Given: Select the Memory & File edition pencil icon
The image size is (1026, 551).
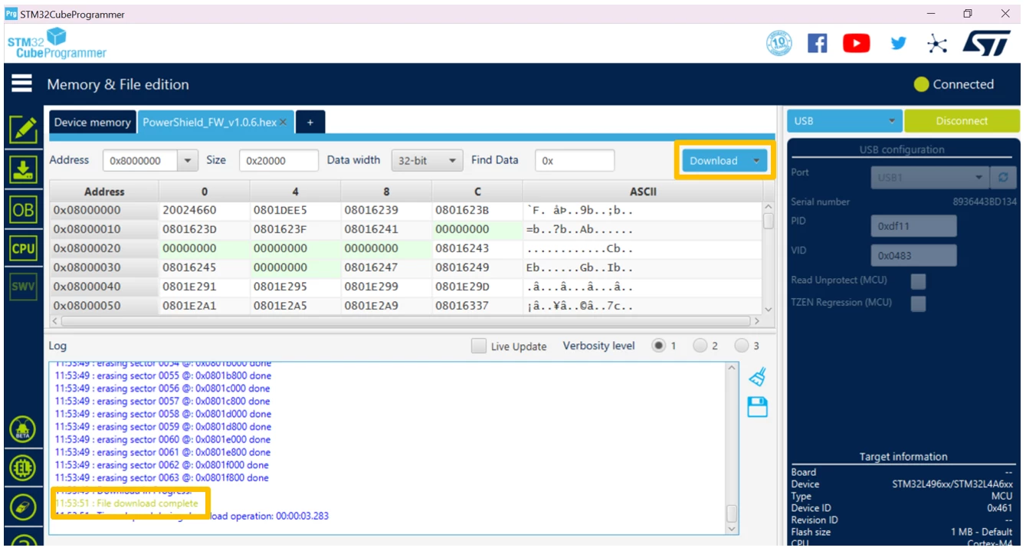Looking at the screenshot, I should click(x=23, y=130).
